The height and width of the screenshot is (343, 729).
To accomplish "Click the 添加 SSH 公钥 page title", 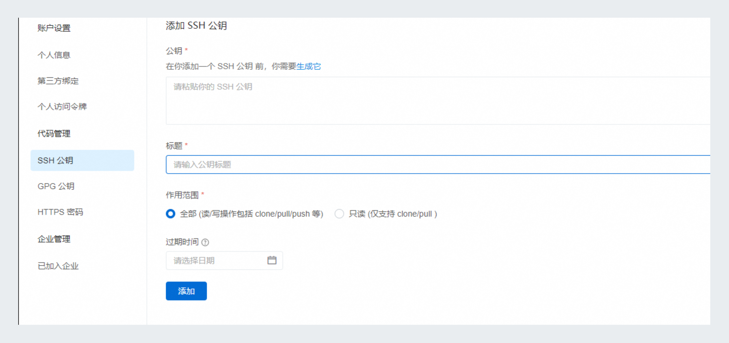I will click(196, 26).
